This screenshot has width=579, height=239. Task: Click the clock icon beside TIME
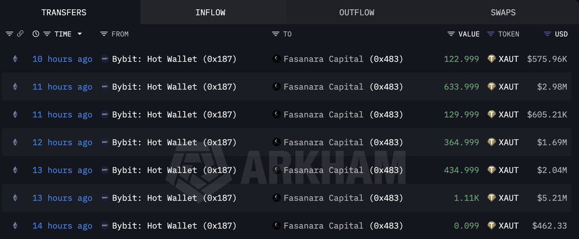pos(36,34)
